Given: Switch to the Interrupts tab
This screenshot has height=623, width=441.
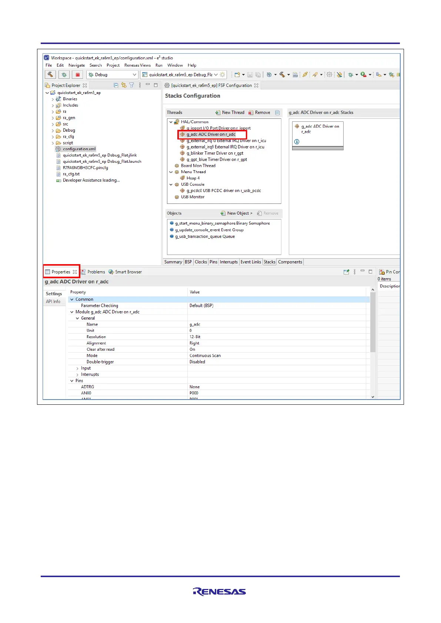Looking at the screenshot, I should click(229, 262).
